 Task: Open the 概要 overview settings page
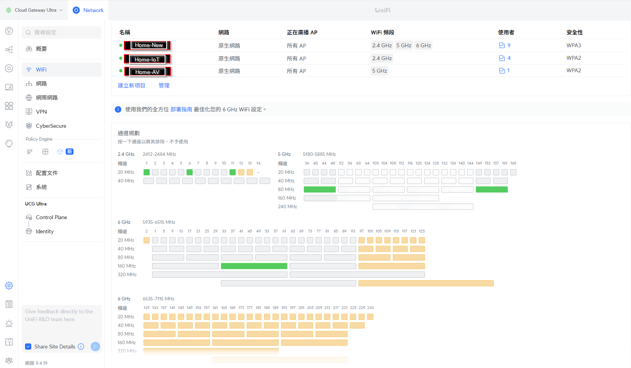pos(62,49)
